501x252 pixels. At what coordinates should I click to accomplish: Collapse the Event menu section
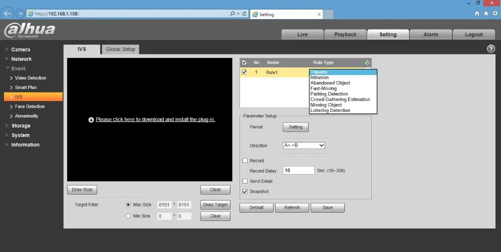point(18,68)
